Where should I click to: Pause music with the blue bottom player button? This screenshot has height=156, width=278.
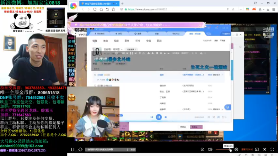159,117
